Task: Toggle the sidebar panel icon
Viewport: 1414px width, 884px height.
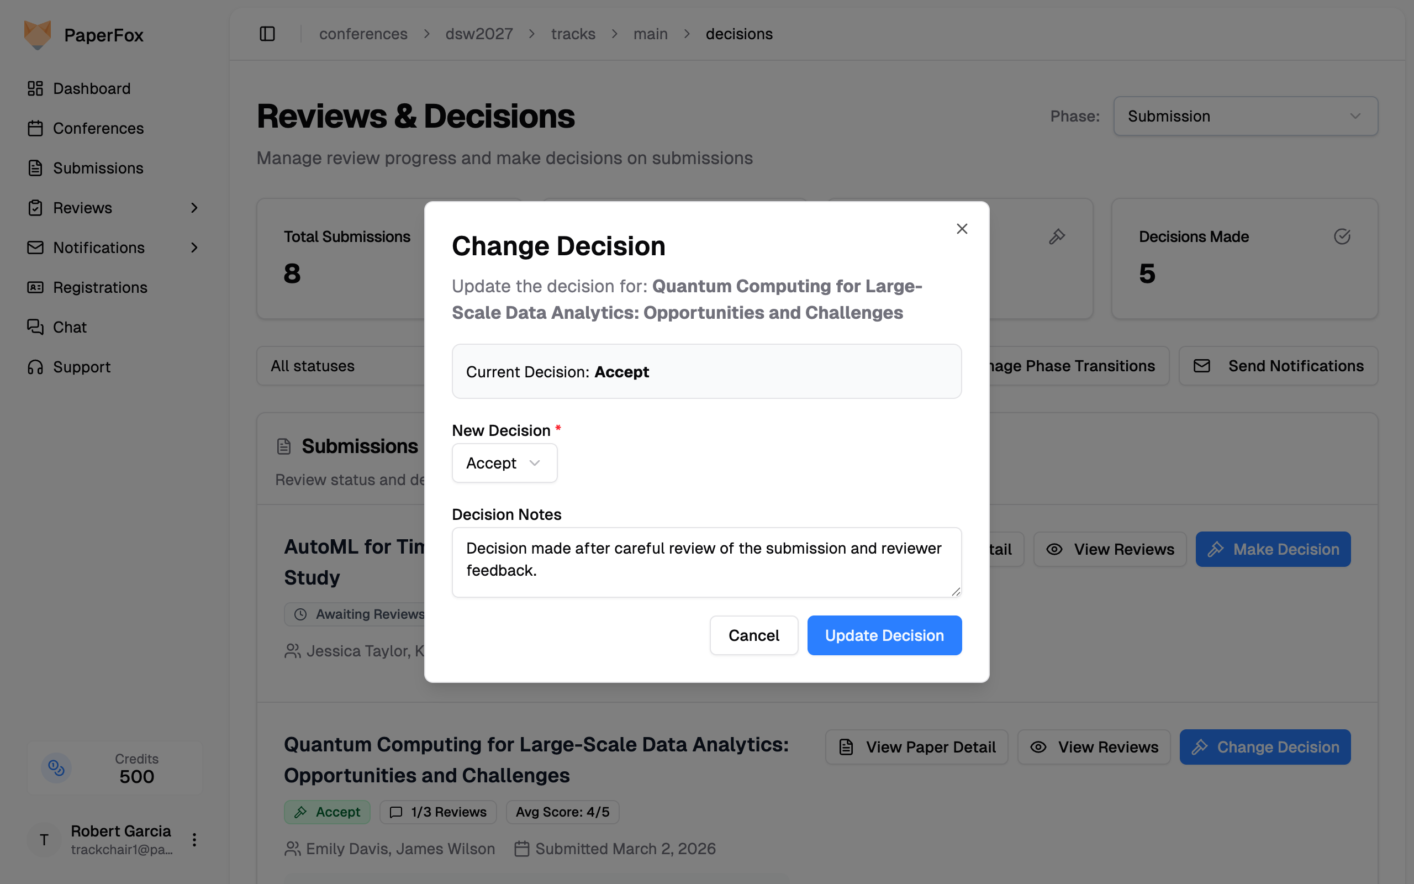Action: tap(267, 34)
